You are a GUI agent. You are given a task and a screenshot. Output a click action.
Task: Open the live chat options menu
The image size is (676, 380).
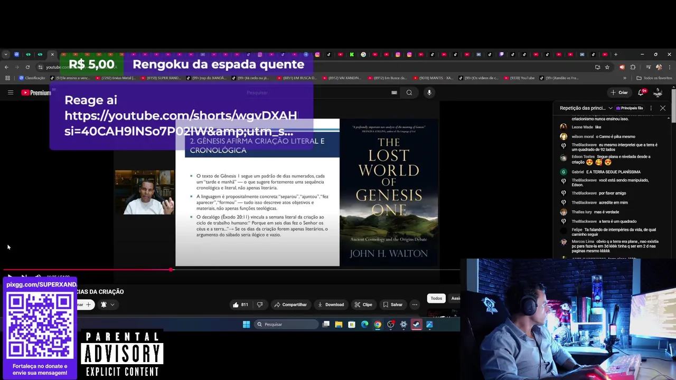[x=651, y=108]
